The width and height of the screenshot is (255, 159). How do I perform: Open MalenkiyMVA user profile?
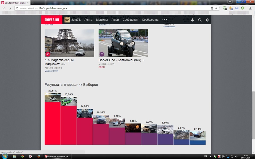click(51, 71)
